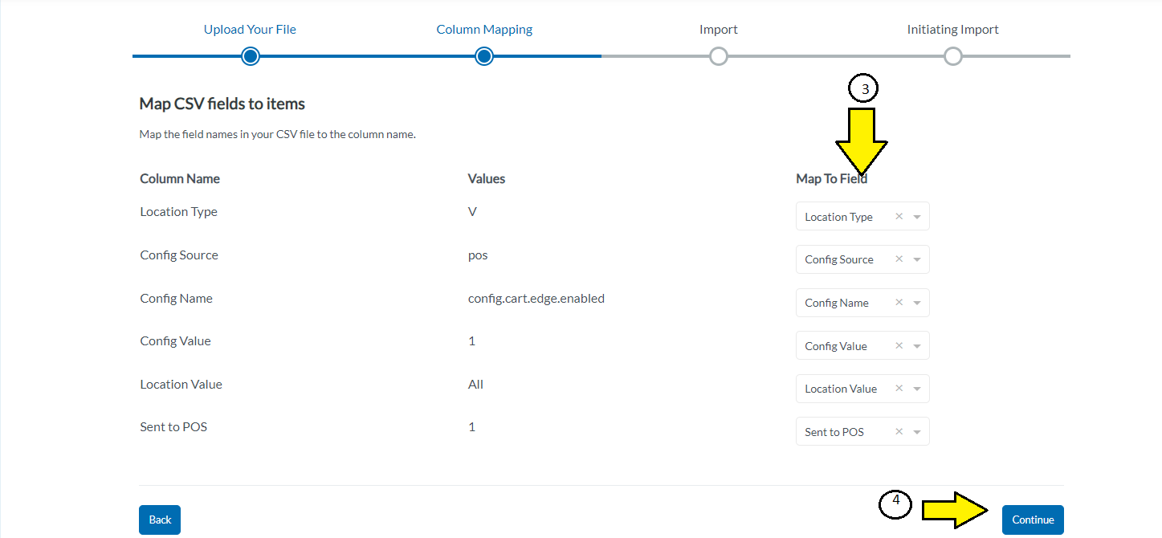Clear the Sent to POS mapping

(x=899, y=431)
